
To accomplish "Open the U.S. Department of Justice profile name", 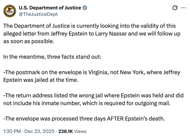I will pyautogui.click(x=50, y=8).
